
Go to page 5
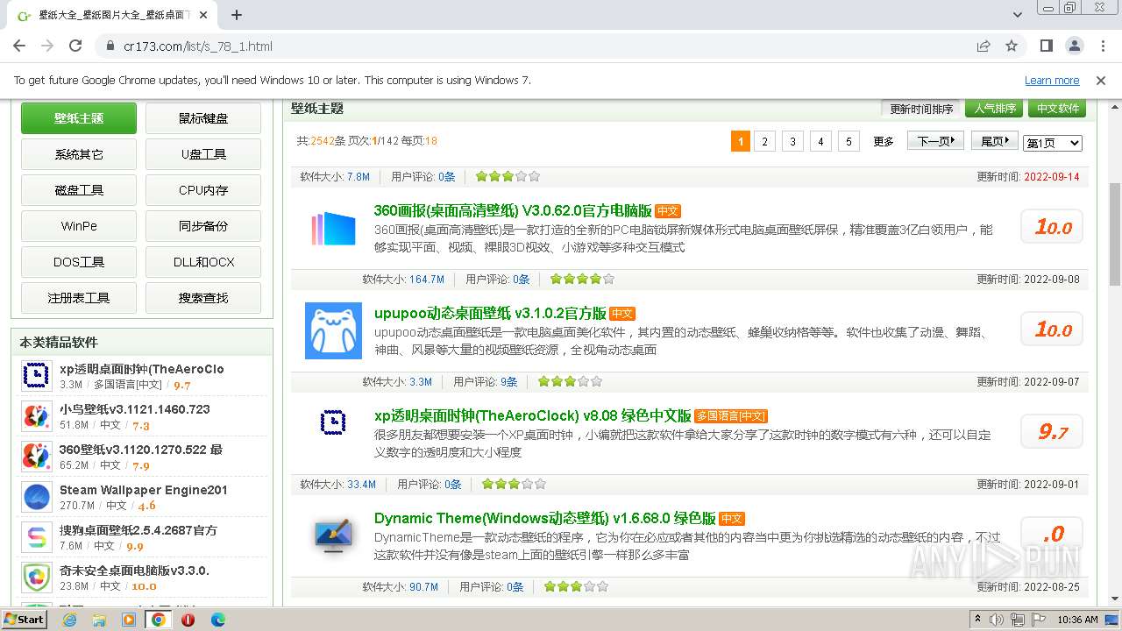coord(849,142)
